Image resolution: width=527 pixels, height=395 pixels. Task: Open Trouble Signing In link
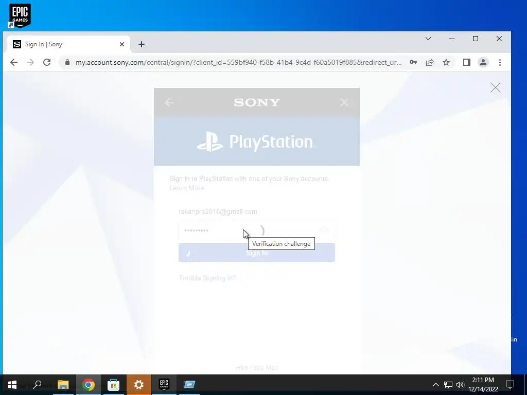(x=207, y=278)
